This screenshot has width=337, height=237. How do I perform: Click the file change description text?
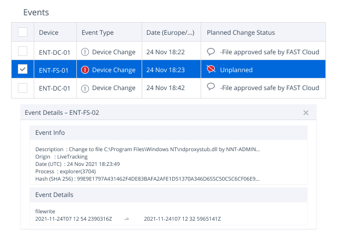coord(147,150)
